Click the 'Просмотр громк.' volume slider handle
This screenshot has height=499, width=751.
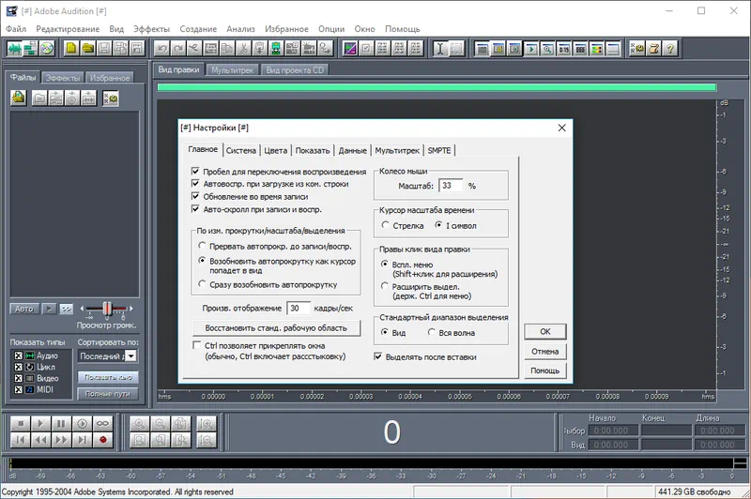click(x=108, y=310)
